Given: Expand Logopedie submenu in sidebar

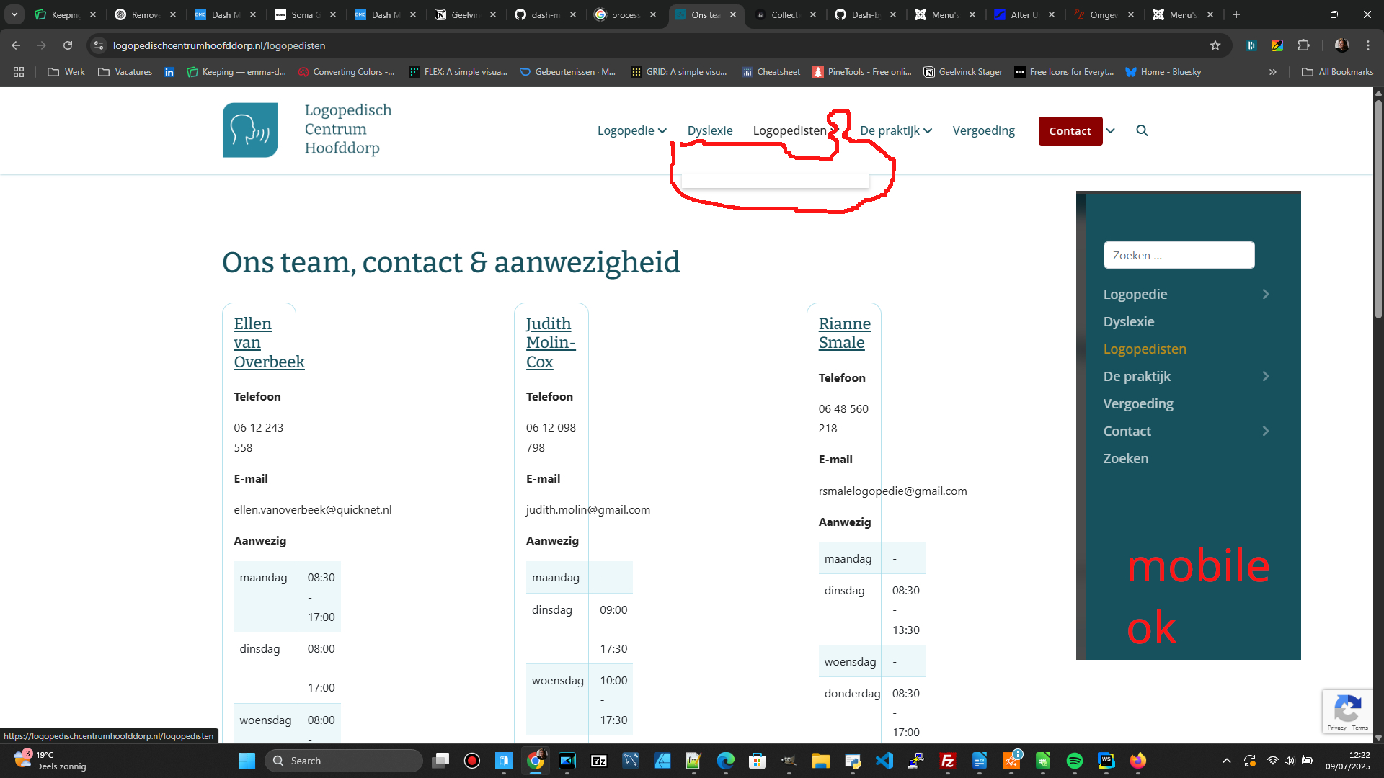Looking at the screenshot, I should coord(1265,294).
